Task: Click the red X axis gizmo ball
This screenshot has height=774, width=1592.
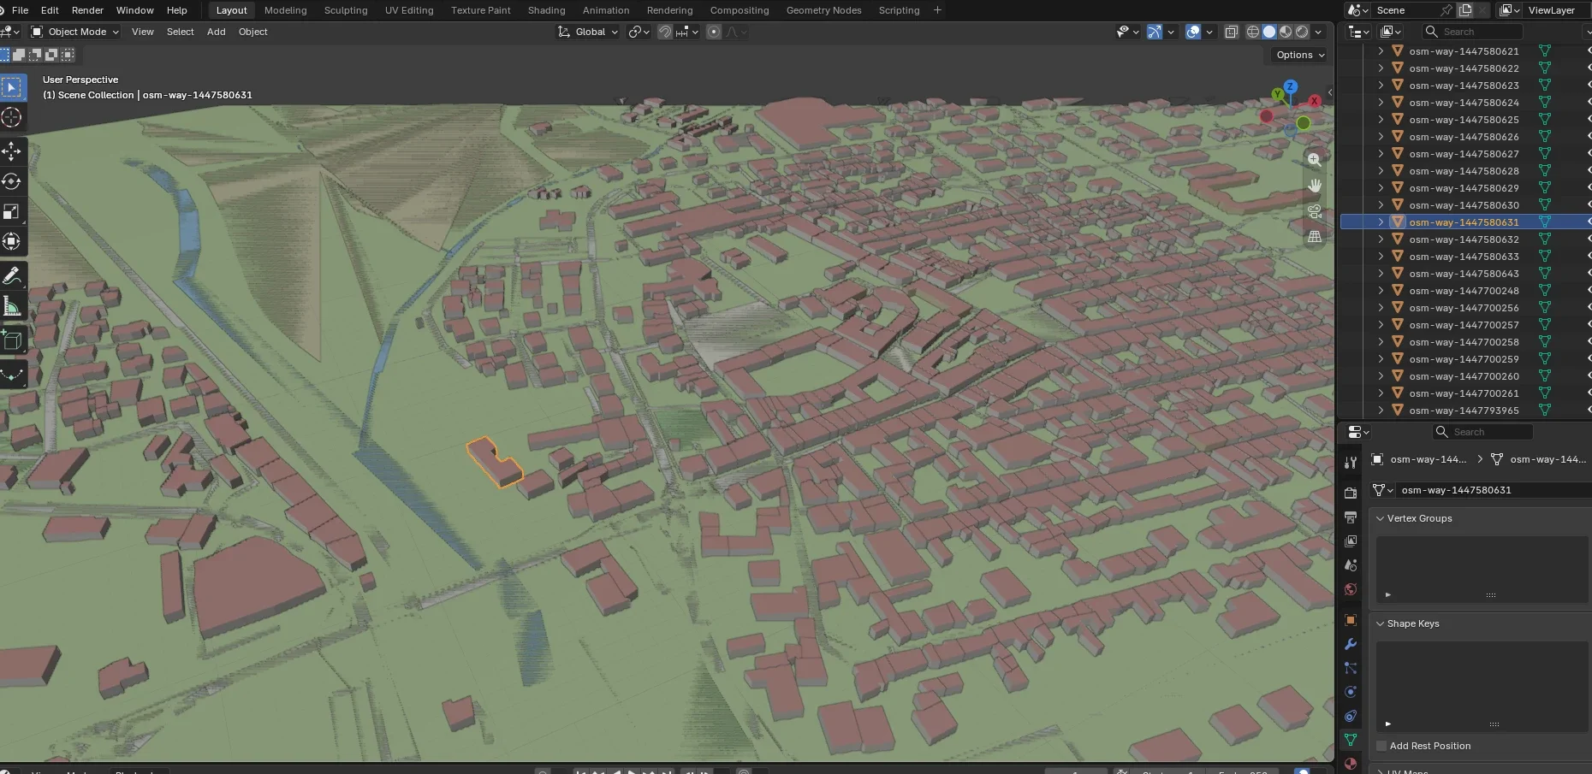Action: point(1315,101)
